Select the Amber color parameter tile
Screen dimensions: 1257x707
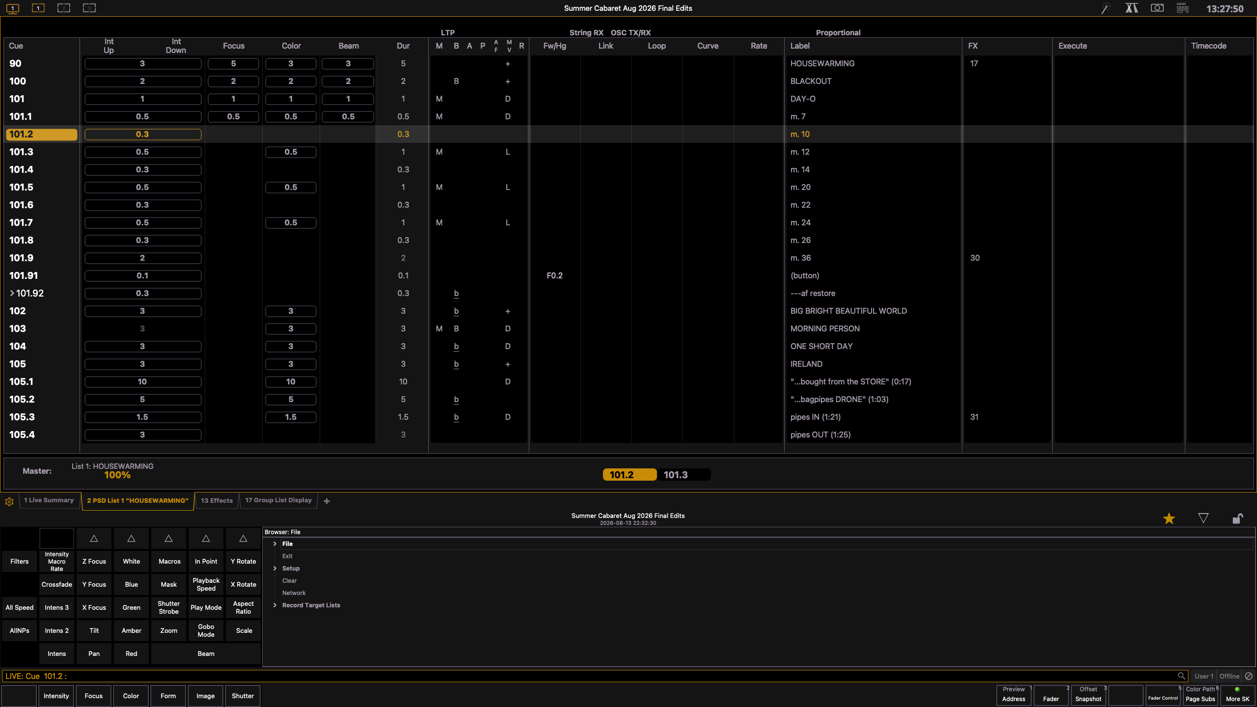(x=132, y=631)
